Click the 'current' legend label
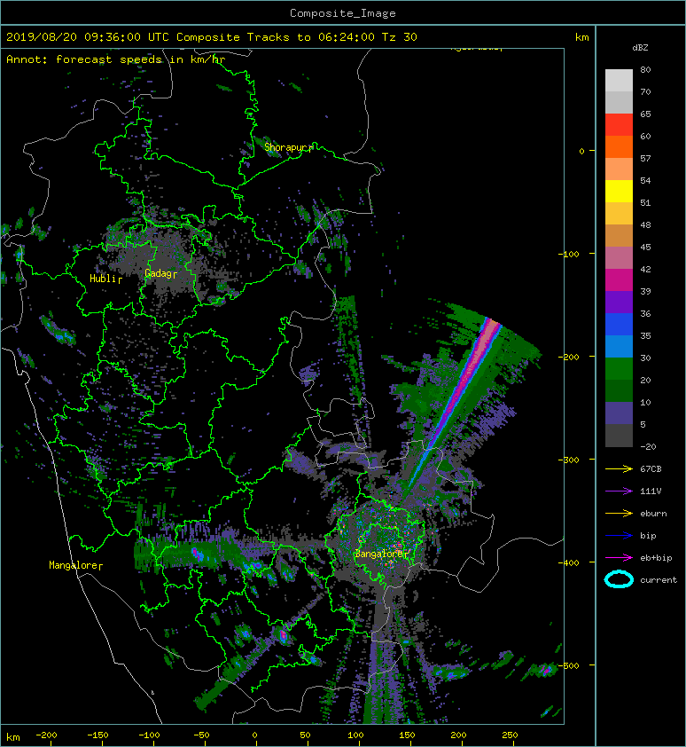Viewport: 686px width, 747px height. (x=659, y=580)
